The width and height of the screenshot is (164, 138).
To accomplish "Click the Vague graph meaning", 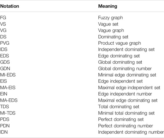I will 111,31.
